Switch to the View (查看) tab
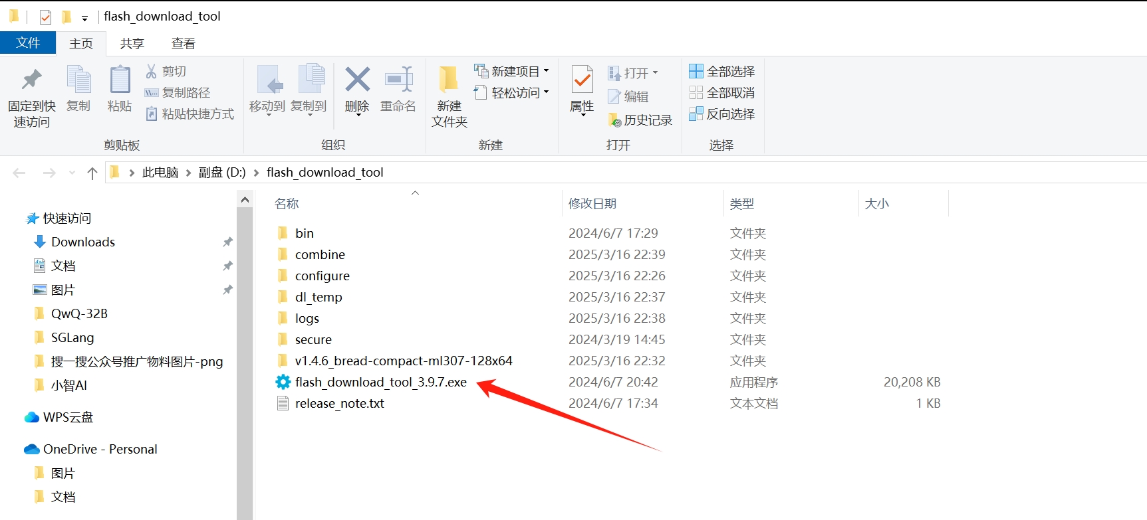Viewport: 1147px width, 520px height. coord(184,43)
